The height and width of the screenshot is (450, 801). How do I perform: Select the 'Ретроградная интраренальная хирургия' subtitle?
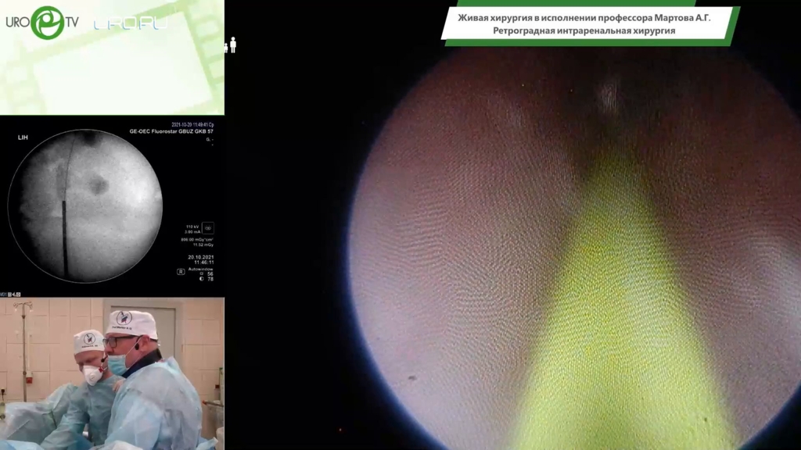point(584,30)
